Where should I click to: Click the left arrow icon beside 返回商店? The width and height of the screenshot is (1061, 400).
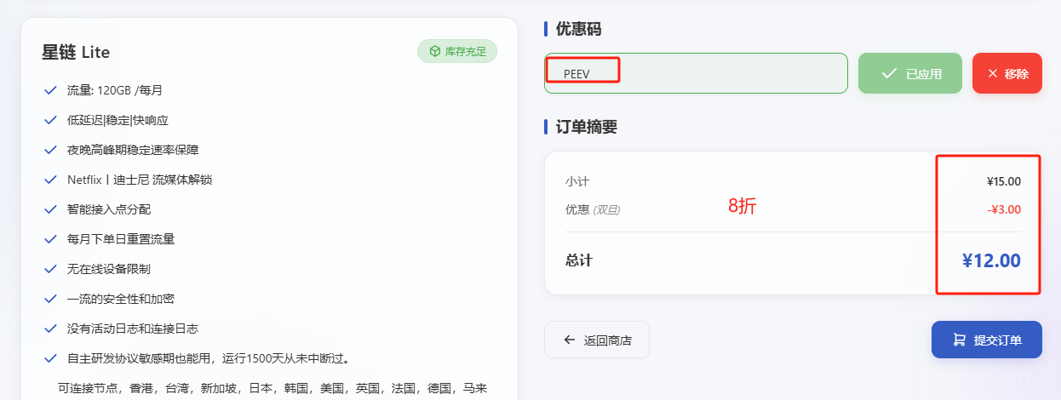click(570, 340)
